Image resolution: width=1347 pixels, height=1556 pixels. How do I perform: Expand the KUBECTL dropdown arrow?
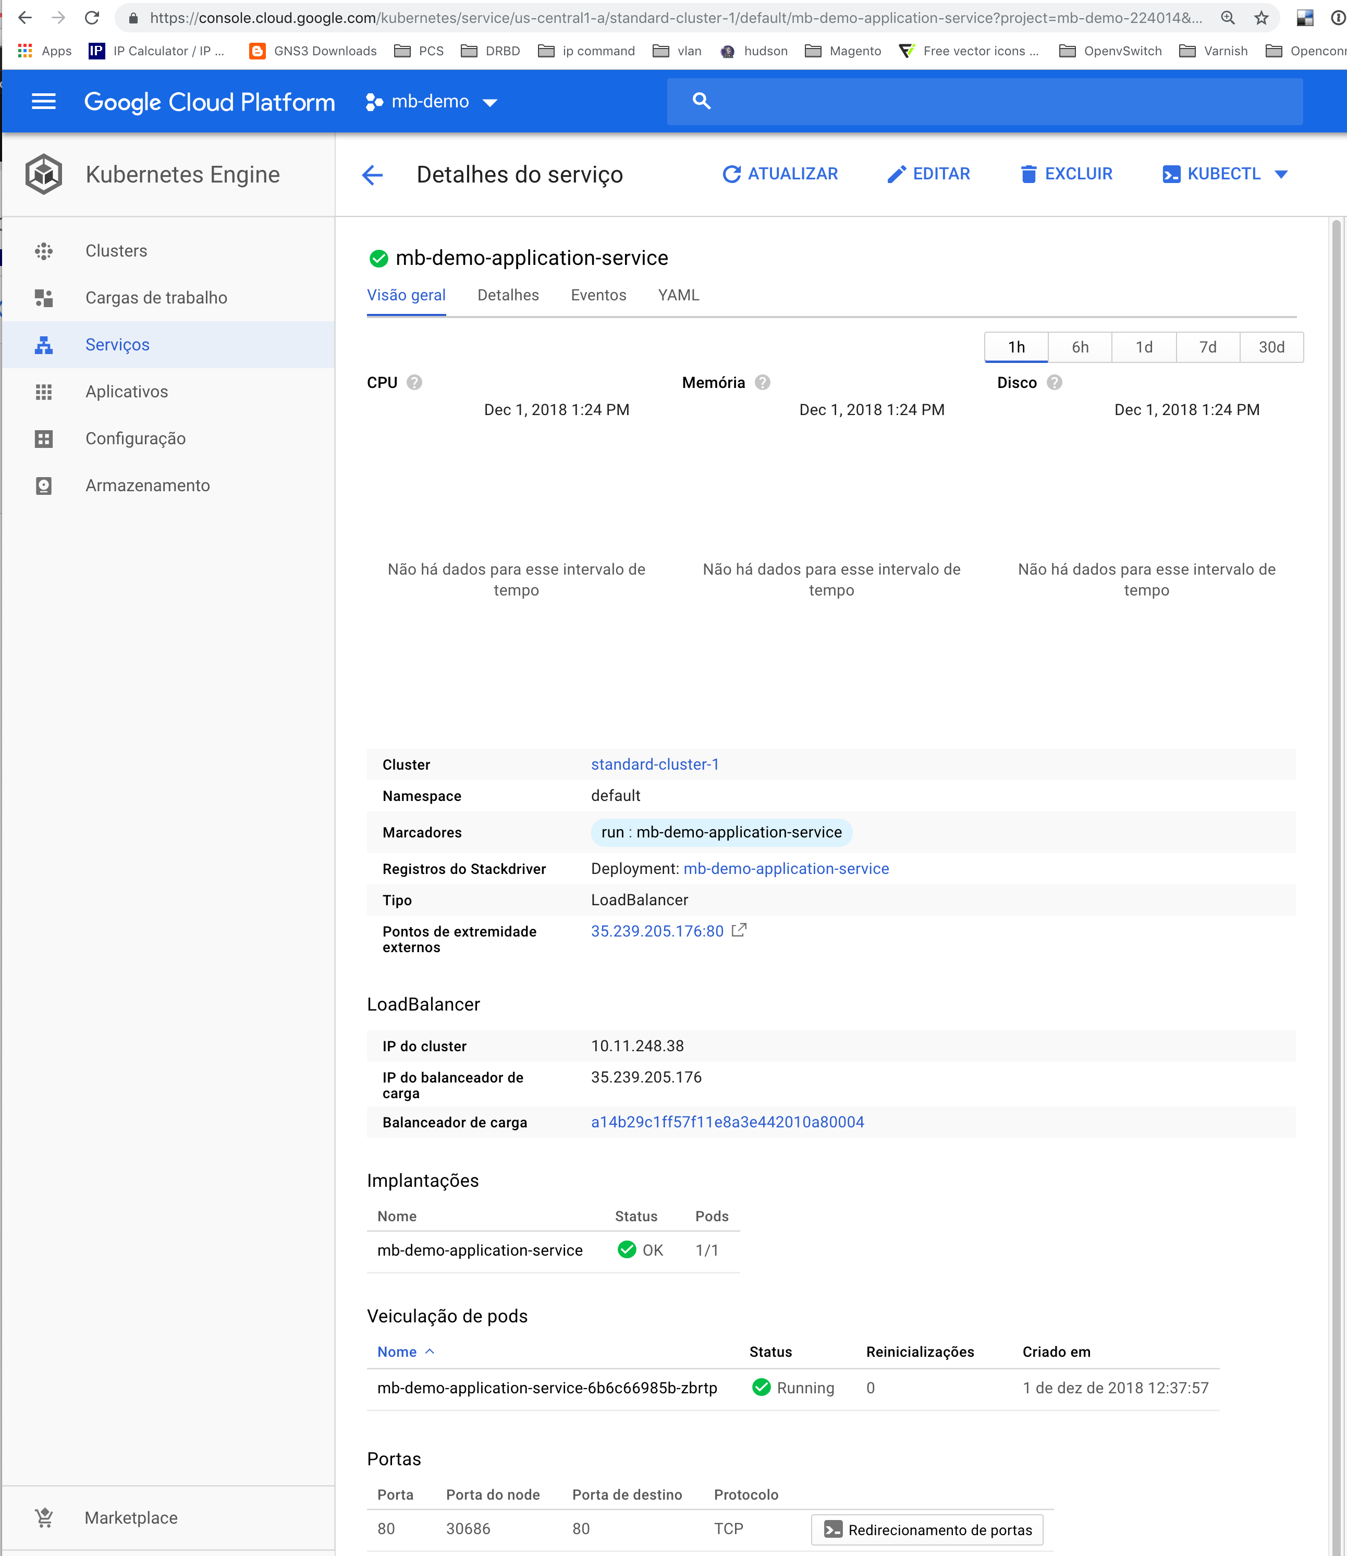(1282, 175)
